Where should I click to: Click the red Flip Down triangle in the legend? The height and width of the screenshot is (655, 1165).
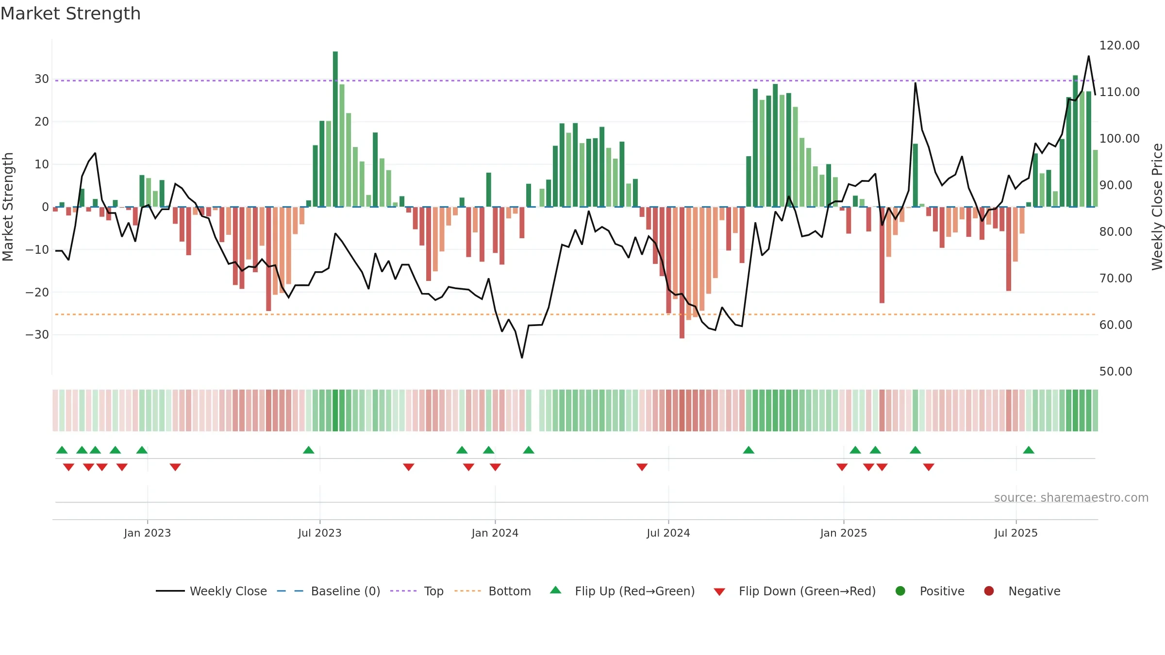[719, 592]
